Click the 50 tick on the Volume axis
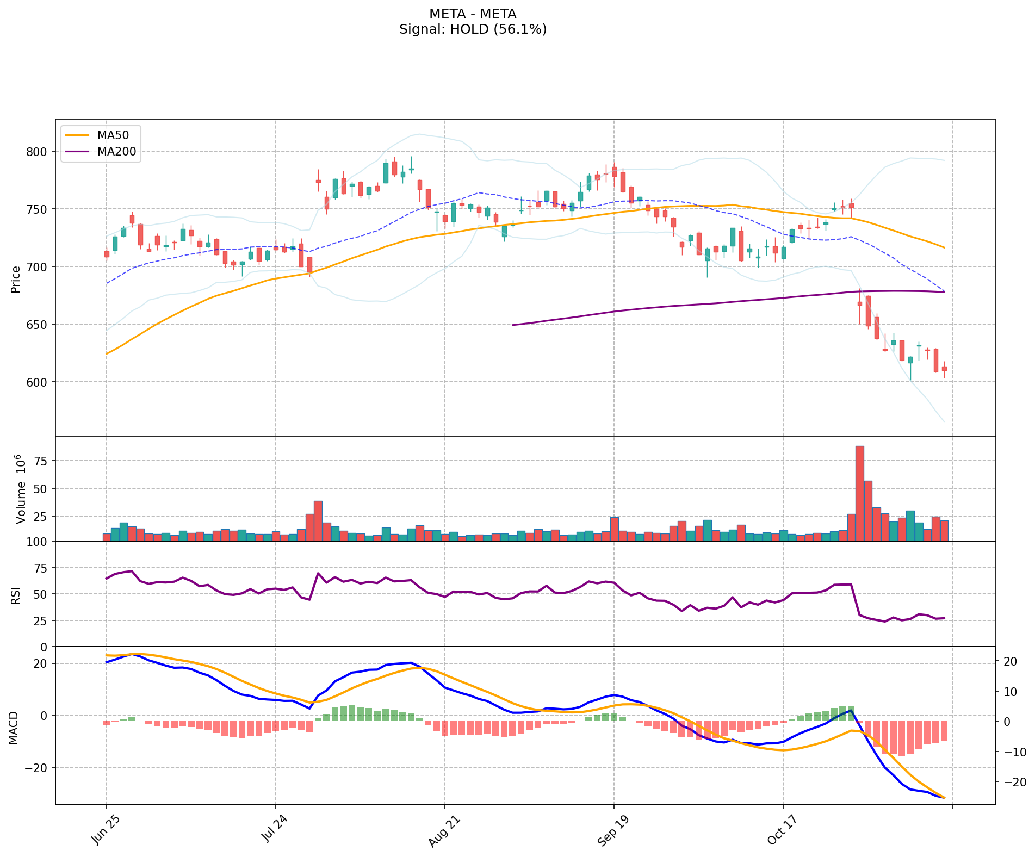The width and height of the screenshot is (1035, 857). (x=41, y=489)
